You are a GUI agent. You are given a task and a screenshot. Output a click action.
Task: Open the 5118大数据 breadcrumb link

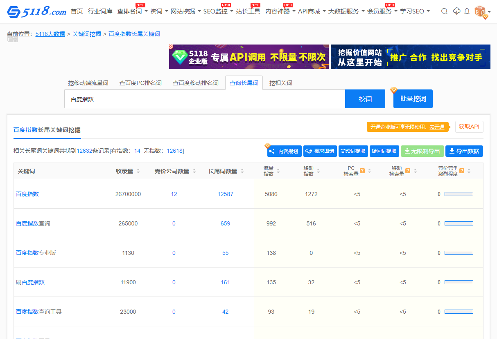coord(50,34)
